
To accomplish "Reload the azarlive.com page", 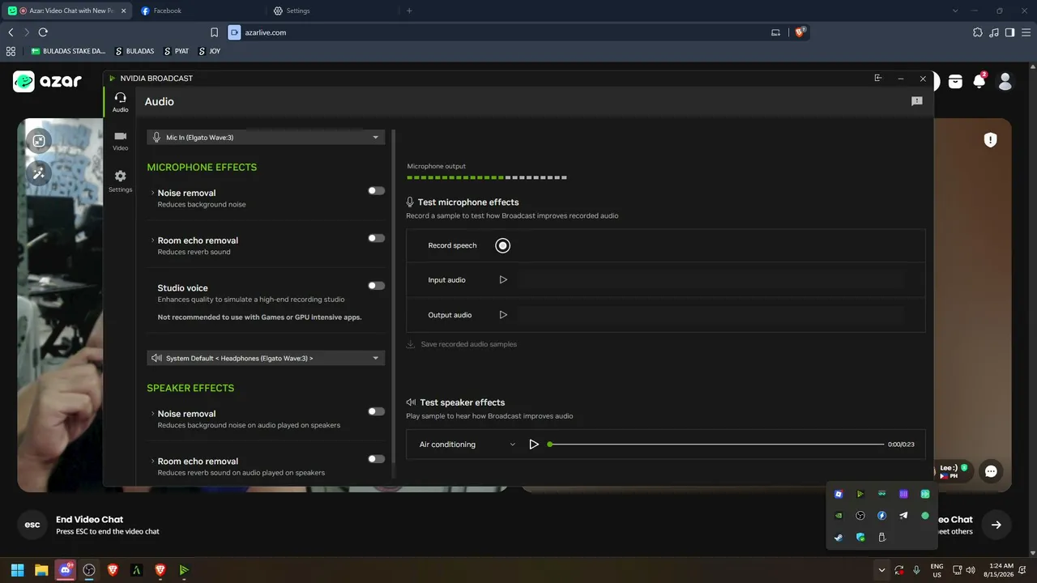I will 43,32.
